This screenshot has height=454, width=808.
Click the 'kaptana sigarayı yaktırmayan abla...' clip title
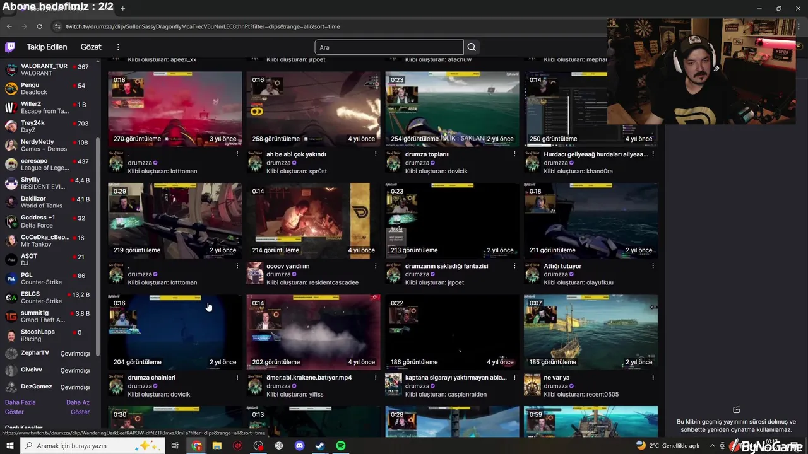pyautogui.click(x=456, y=378)
